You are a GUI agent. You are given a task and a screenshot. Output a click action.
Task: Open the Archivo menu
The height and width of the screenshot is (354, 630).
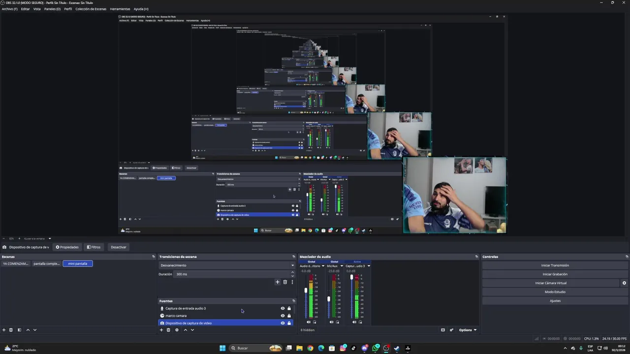[x=9, y=9]
